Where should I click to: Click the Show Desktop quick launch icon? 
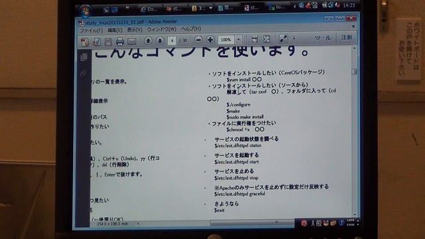click(x=106, y=10)
